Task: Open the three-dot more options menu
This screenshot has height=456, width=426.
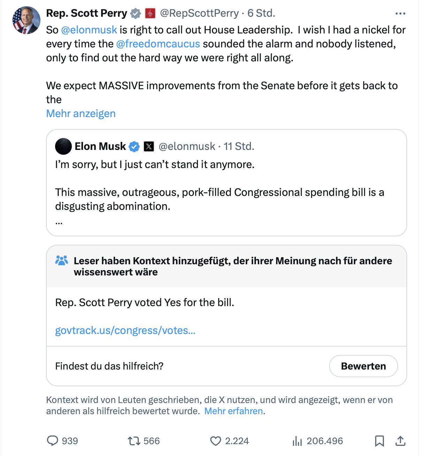Action: tap(400, 14)
